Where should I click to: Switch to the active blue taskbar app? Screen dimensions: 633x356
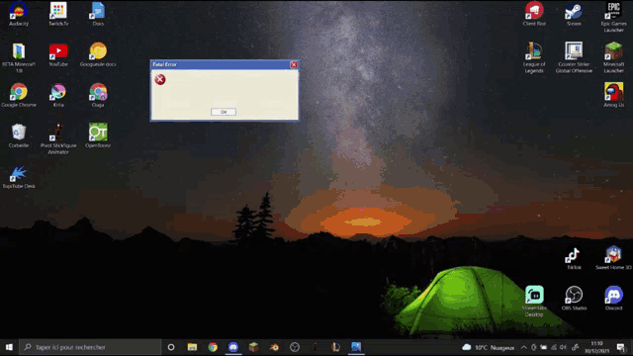point(356,347)
